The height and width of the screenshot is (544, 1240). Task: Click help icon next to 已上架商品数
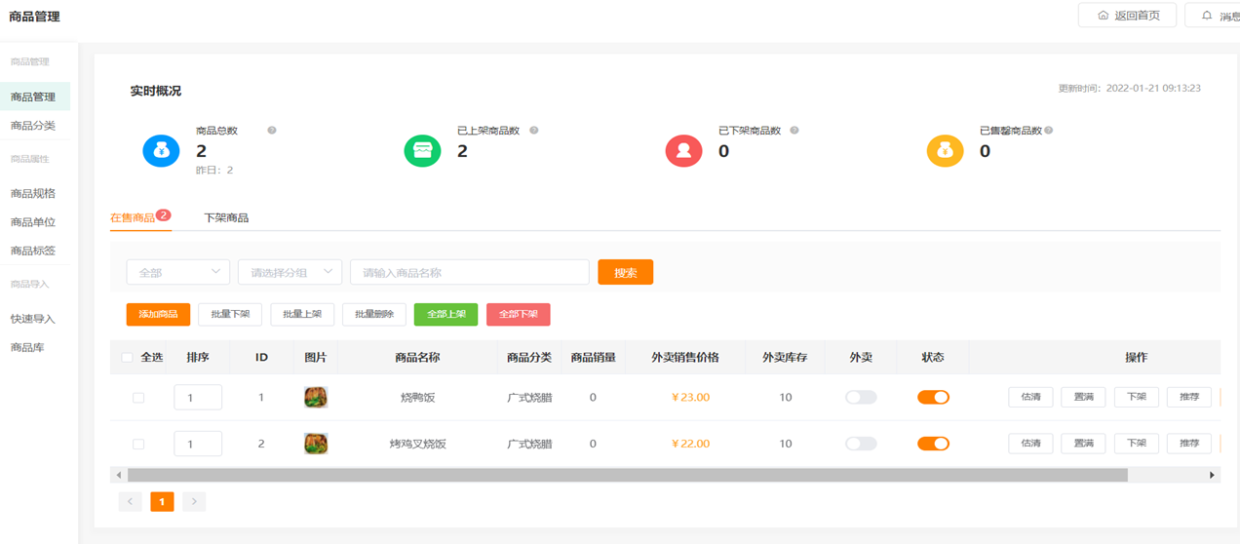(x=534, y=131)
